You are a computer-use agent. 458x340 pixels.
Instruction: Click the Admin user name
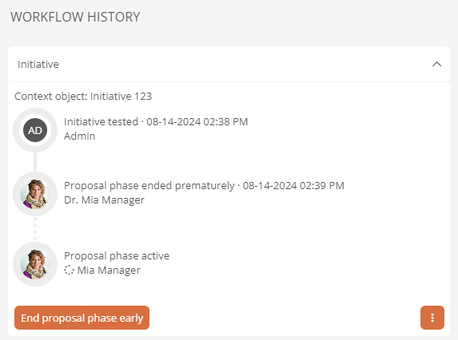click(x=79, y=136)
